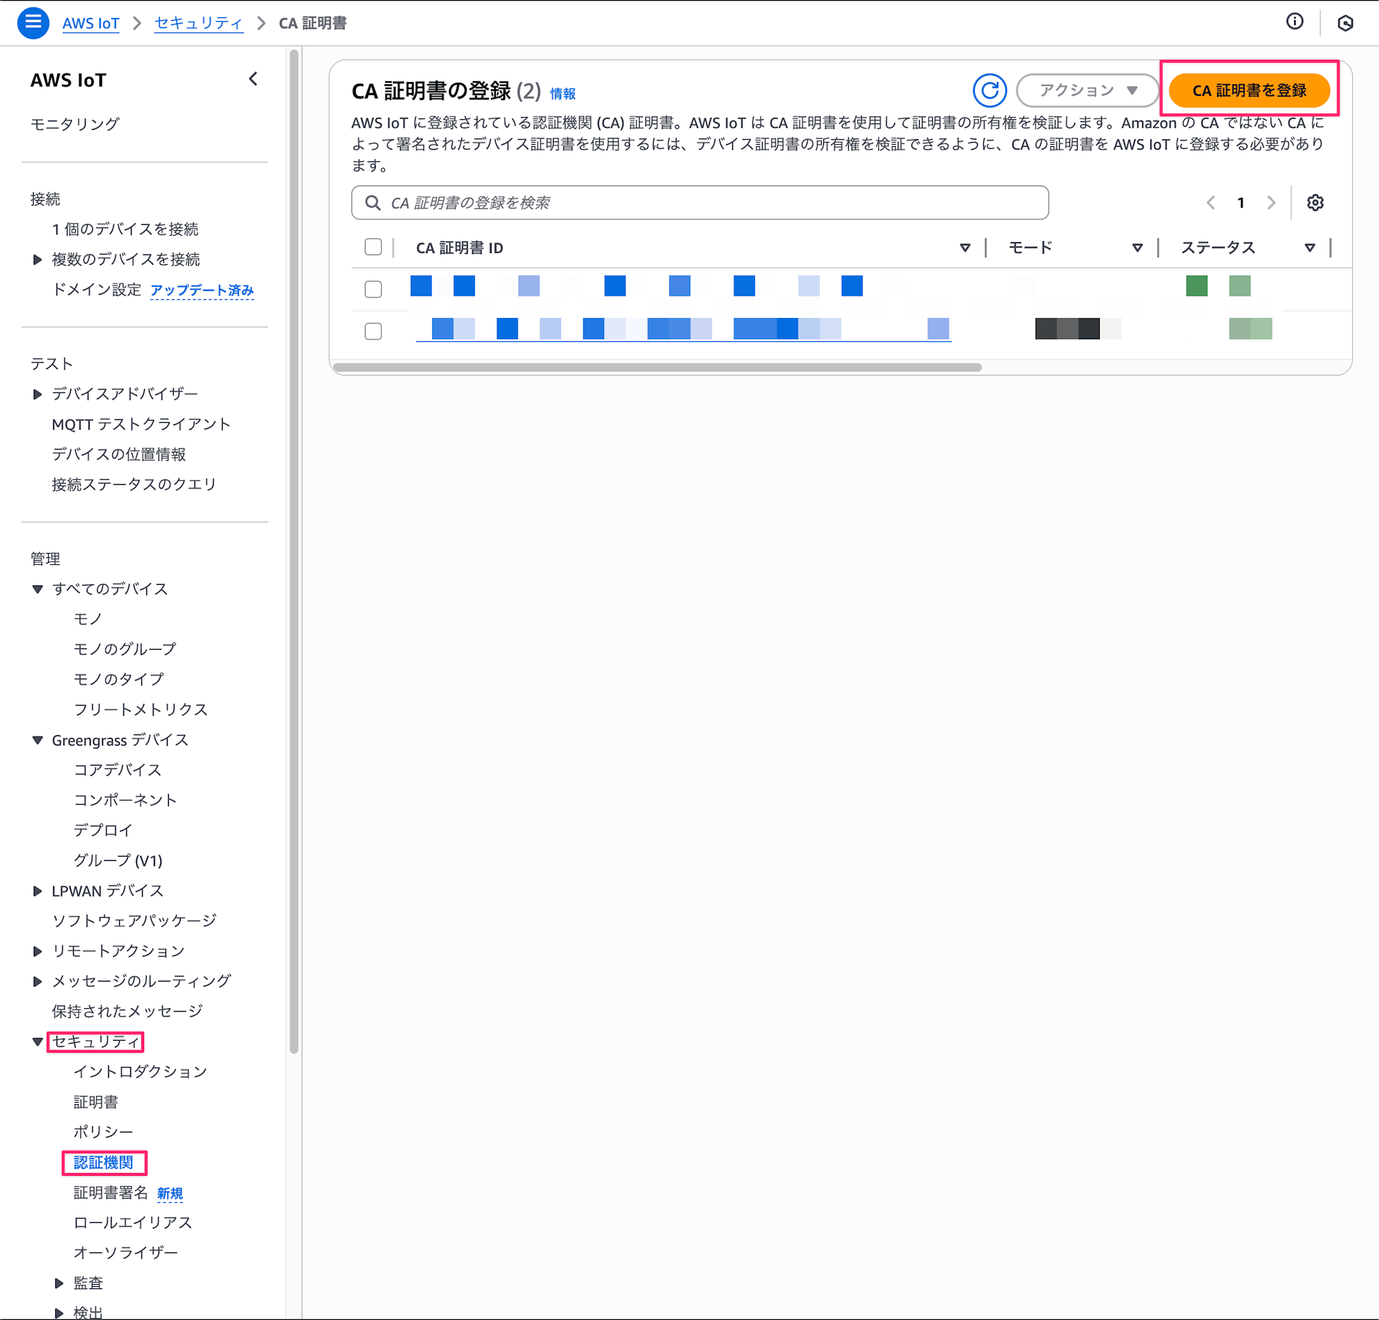The width and height of the screenshot is (1379, 1320).
Task: Open コンポーネント page
Action: pos(125,800)
